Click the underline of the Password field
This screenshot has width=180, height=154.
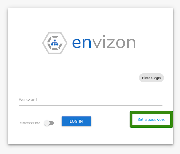click(x=91, y=105)
